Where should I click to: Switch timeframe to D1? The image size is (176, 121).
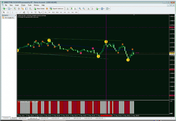click(69, 12)
